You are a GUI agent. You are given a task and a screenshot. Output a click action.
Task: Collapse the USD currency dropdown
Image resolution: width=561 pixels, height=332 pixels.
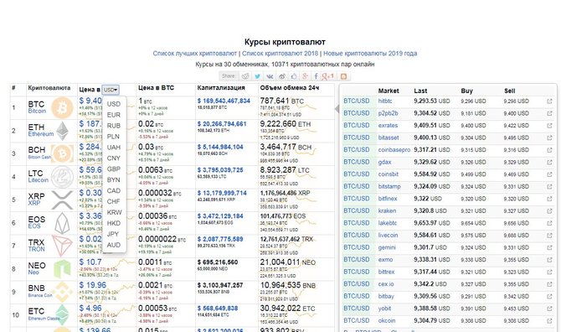(111, 90)
